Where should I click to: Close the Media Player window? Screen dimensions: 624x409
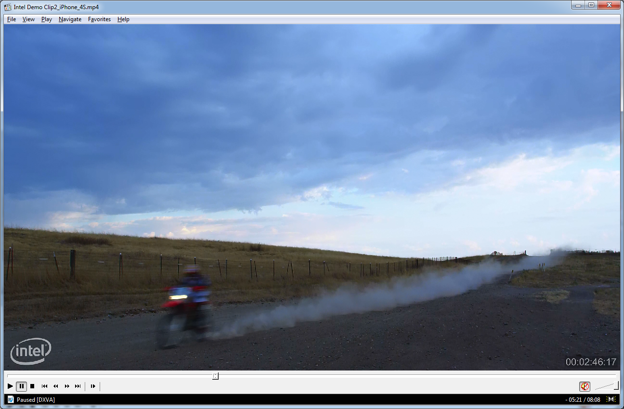click(609, 5)
